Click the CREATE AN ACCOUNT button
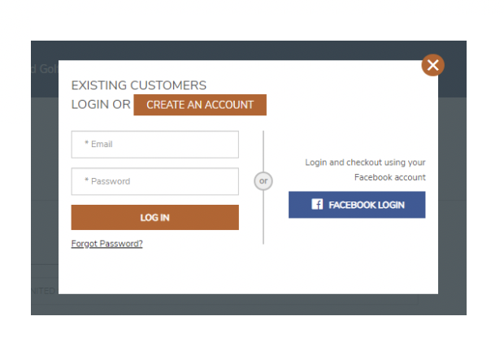 [200, 105]
